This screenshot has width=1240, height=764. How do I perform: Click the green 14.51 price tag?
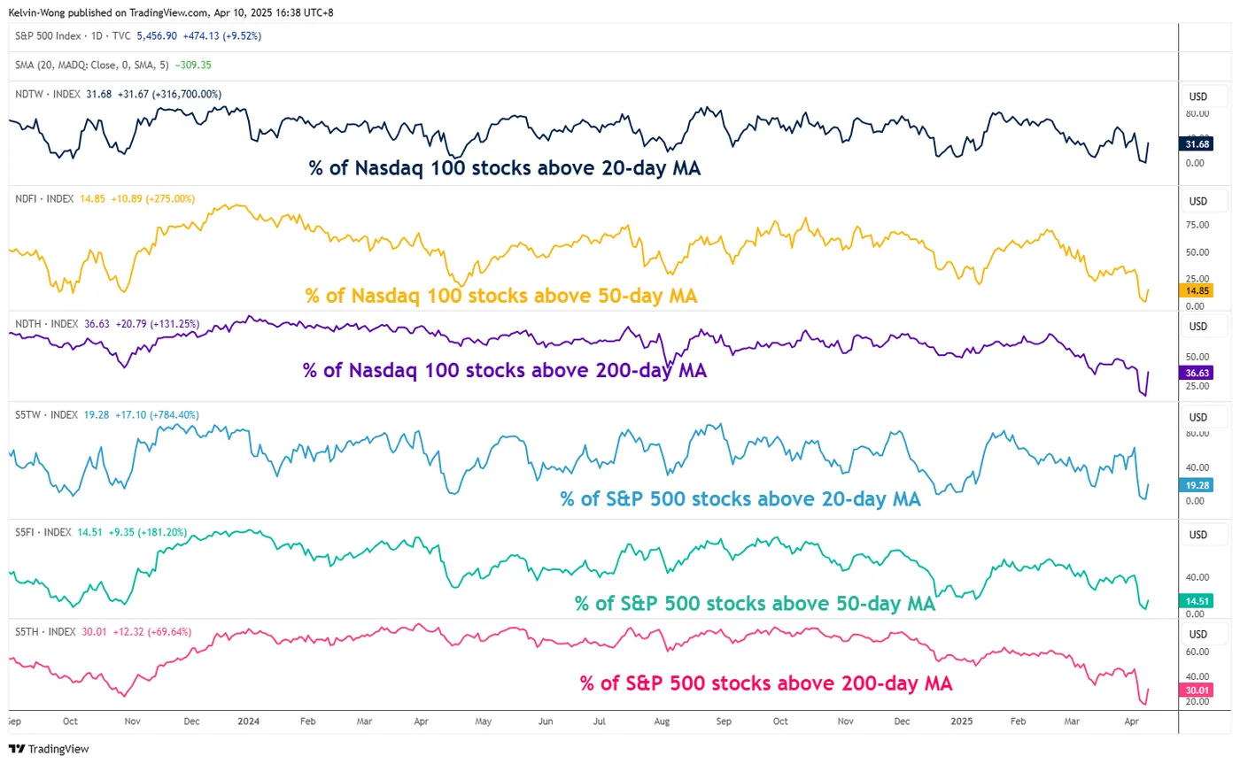[1198, 600]
